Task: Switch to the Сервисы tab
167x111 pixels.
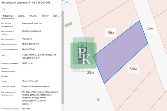Action: point(21,16)
